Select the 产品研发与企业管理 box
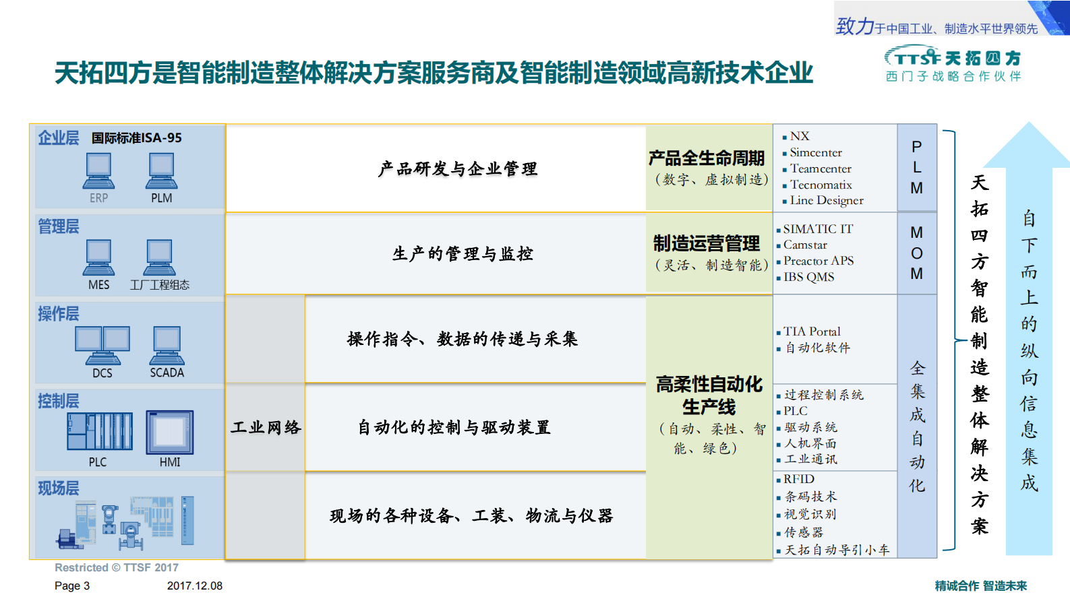The height and width of the screenshot is (601, 1070). click(436, 168)
